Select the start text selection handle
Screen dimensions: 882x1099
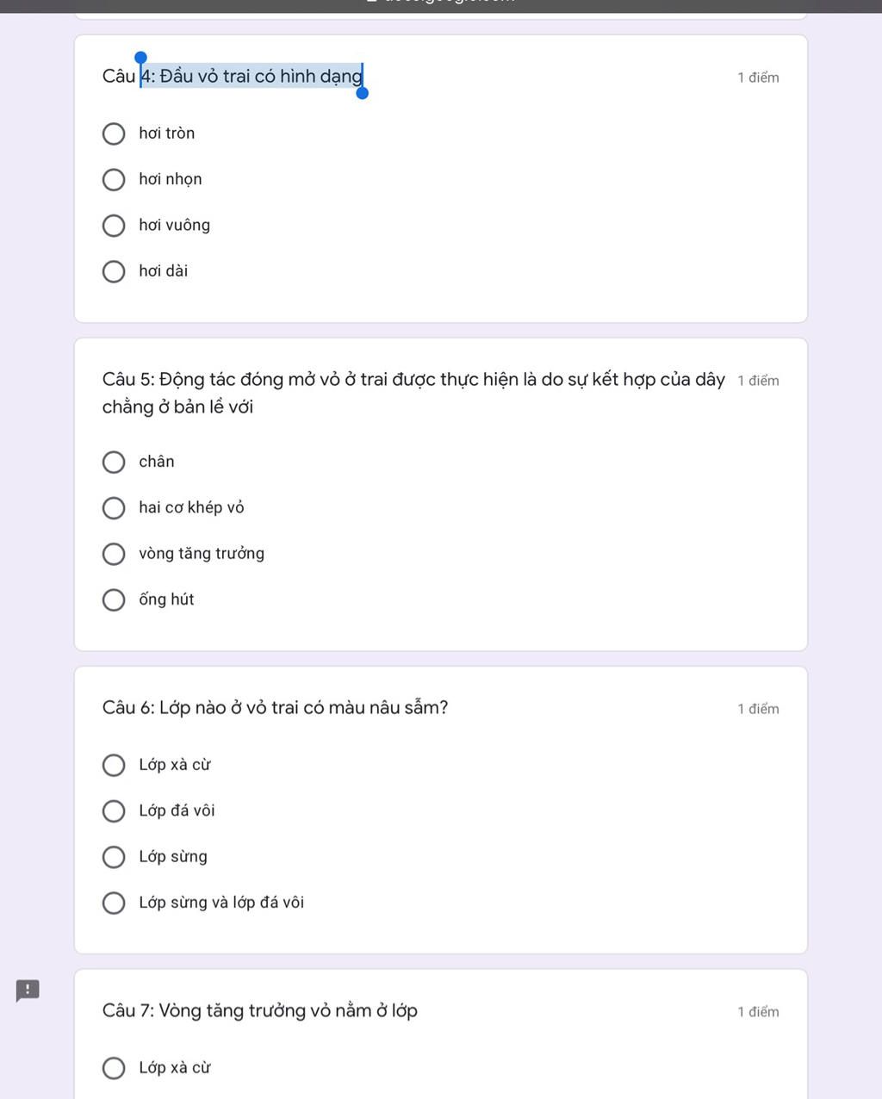[x=141, y=58]
